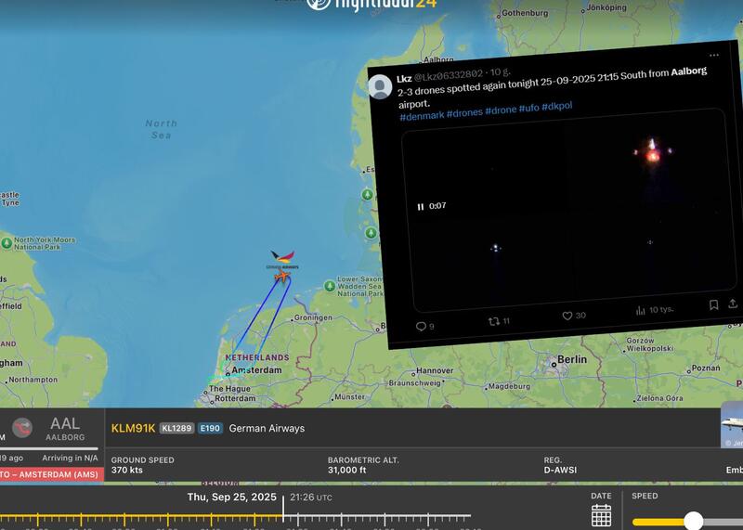Click the tweet's share upload icon
743x530 pixels.
point(733,304)
